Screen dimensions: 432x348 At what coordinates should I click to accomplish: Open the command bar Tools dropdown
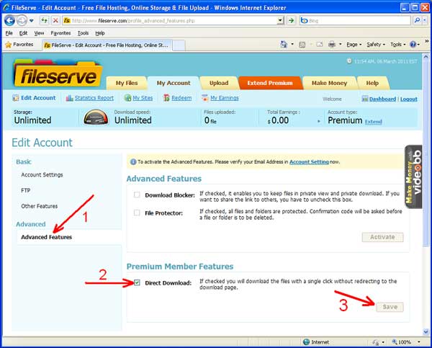pyautogui.click(x=398, y=45)
